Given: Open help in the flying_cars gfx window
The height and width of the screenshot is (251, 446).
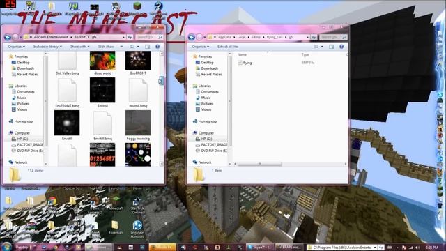Looking at the screenshot, I should [341, 47].
